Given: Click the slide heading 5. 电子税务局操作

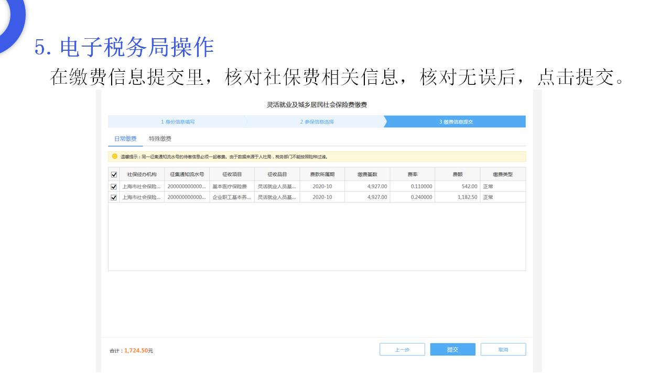Looking at the screenshot, I should 124,47.
